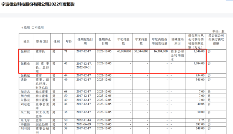
Task: Click the 248.00 remuneration value
Action: click(x=200, y=129)
